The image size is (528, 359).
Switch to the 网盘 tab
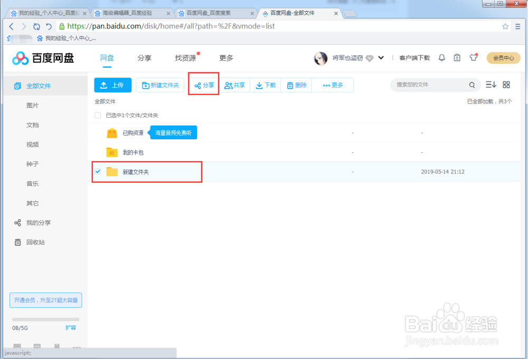pos(107,58)
